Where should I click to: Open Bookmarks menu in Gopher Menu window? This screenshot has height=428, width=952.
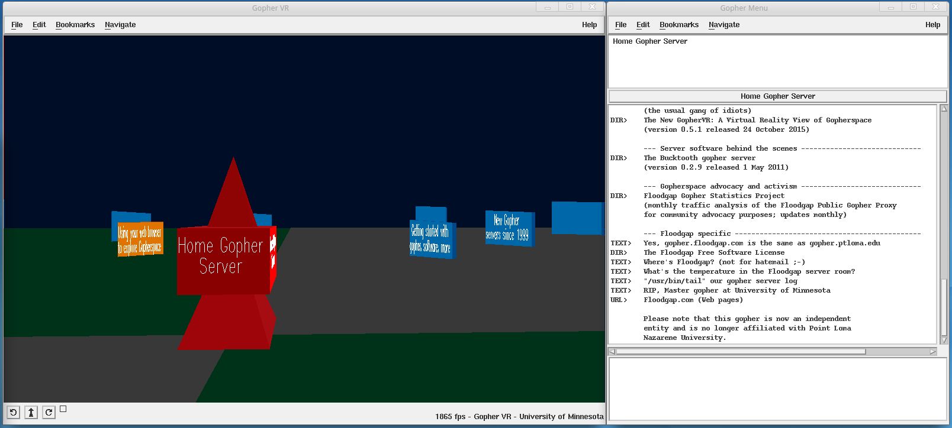679,25
